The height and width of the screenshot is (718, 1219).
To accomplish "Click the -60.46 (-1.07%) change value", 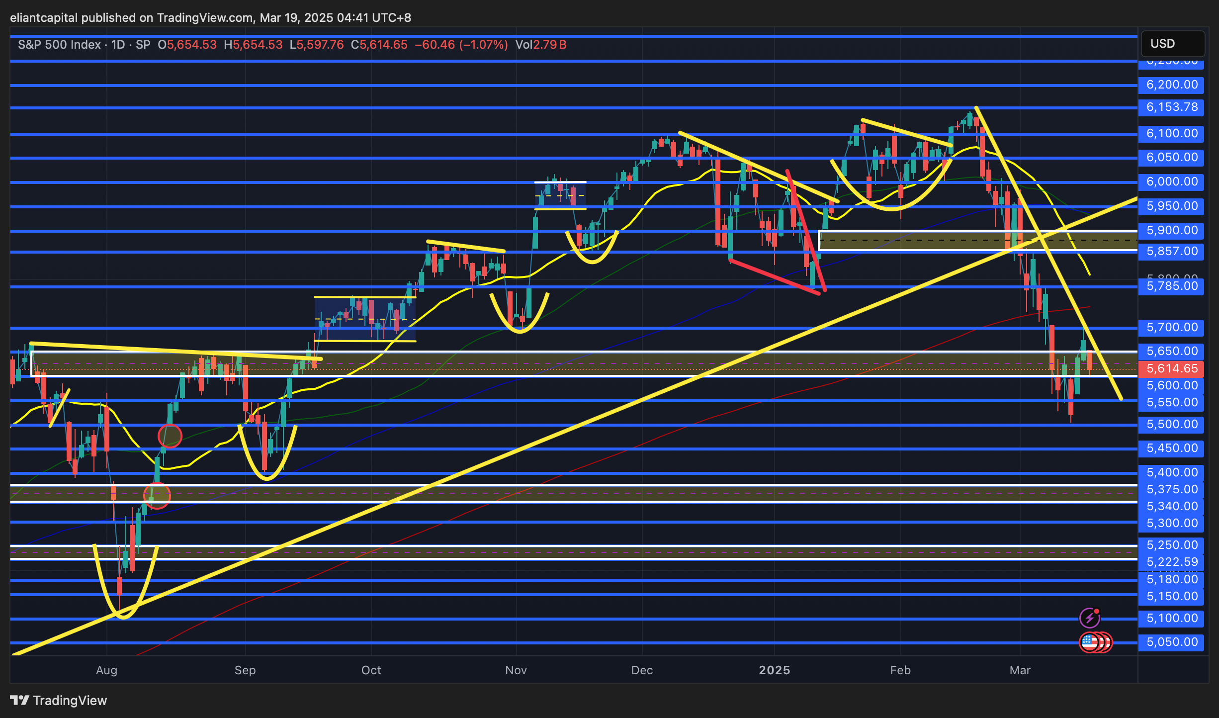I will point(461,45).
